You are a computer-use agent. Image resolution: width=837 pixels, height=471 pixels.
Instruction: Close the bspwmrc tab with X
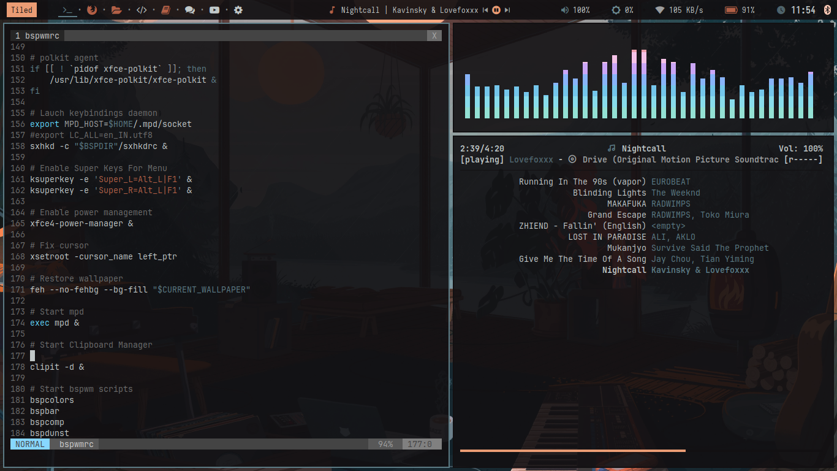[434, 36]
